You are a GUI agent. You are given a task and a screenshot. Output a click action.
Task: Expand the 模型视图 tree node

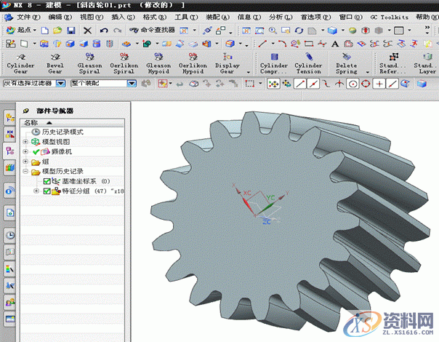tap(26, 141)
